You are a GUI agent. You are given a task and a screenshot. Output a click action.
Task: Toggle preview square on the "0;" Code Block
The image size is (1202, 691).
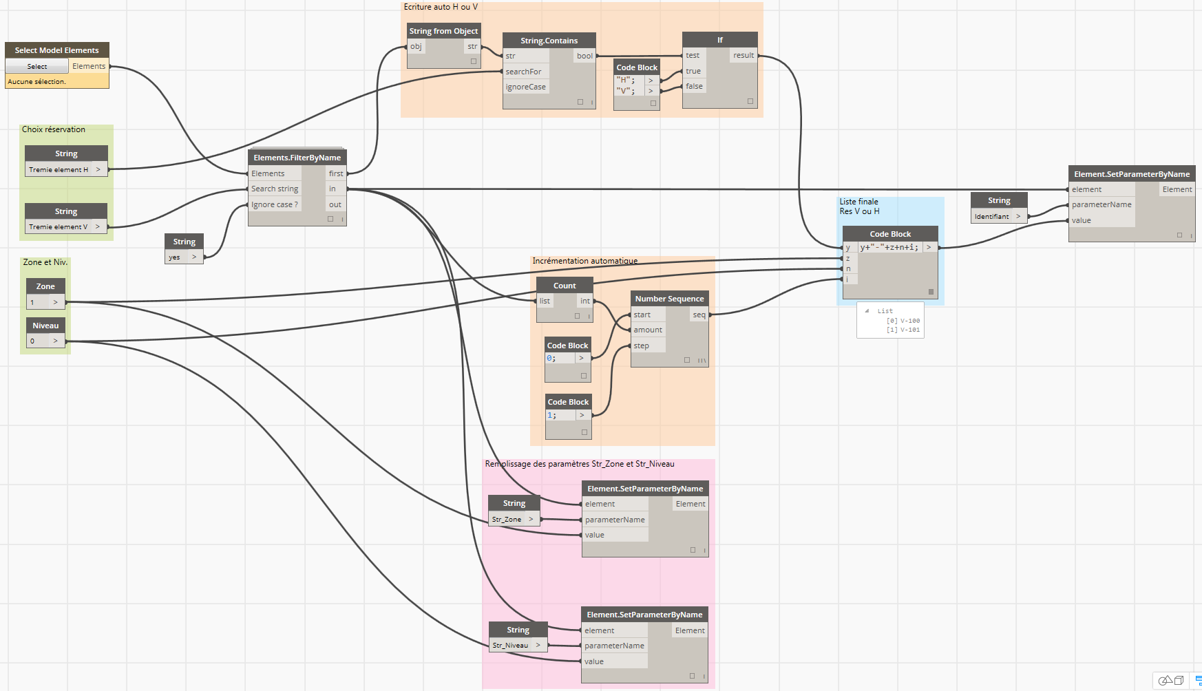584,376
